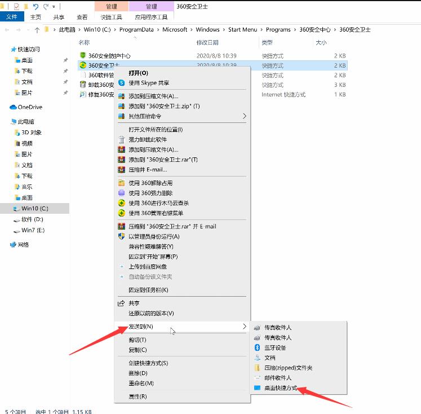This screenshot has height=414, width=421.
Task: Click the shield icon beside 以管理员身份运行
Action: 121,236
